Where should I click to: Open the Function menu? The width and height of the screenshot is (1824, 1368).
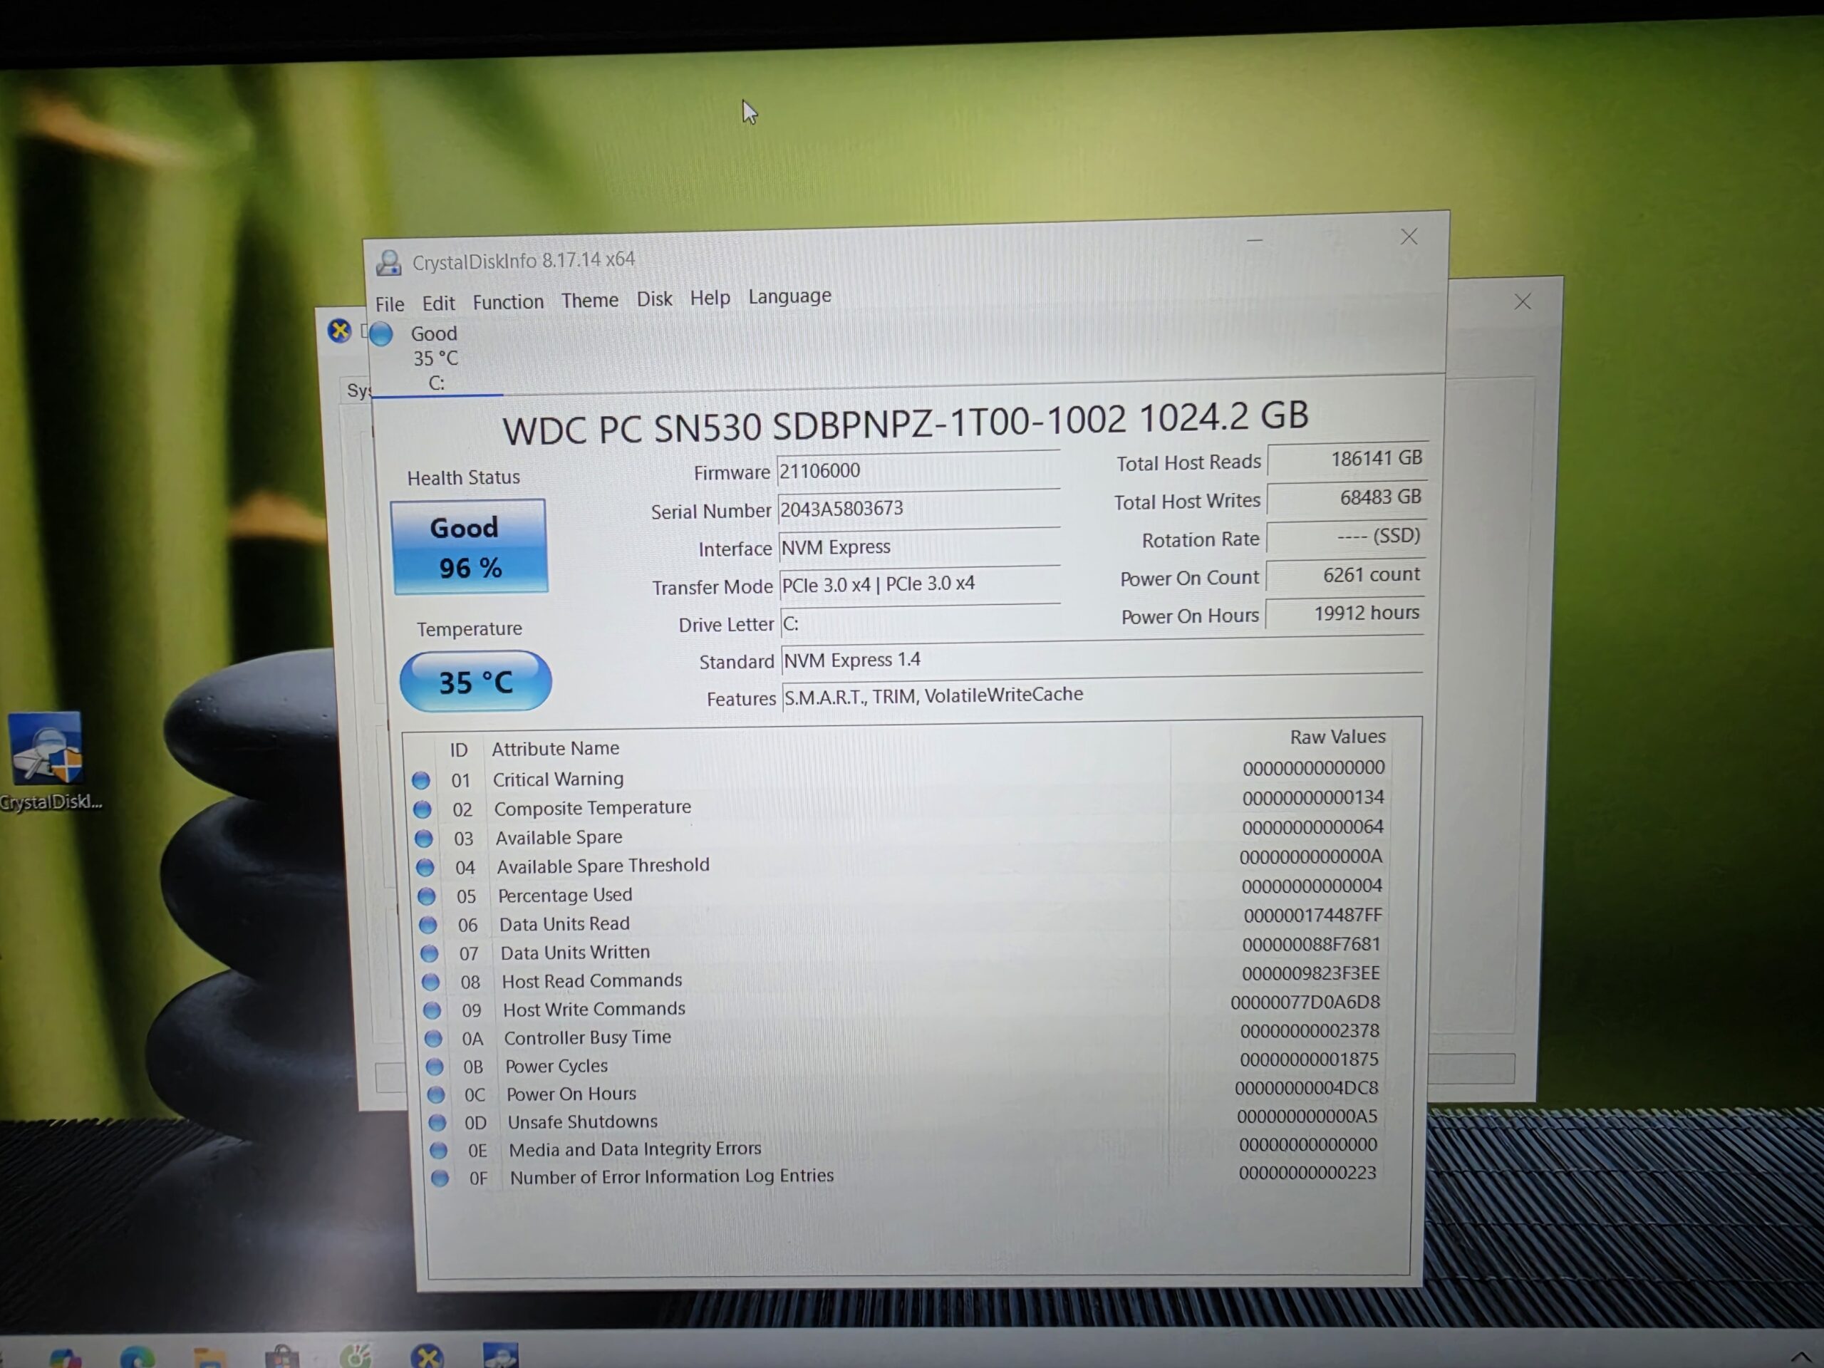coord(508,303)
